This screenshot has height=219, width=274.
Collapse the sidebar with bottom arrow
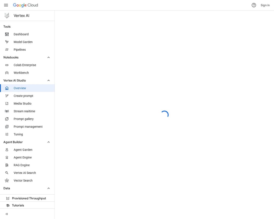click(7, 214)
